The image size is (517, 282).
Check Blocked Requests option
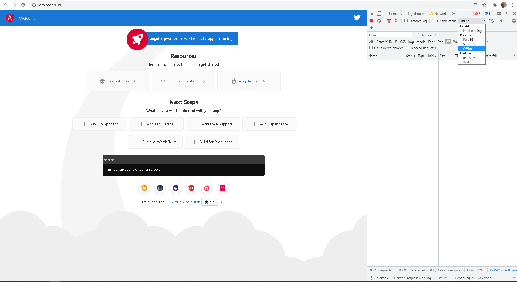tap(408, 48)
